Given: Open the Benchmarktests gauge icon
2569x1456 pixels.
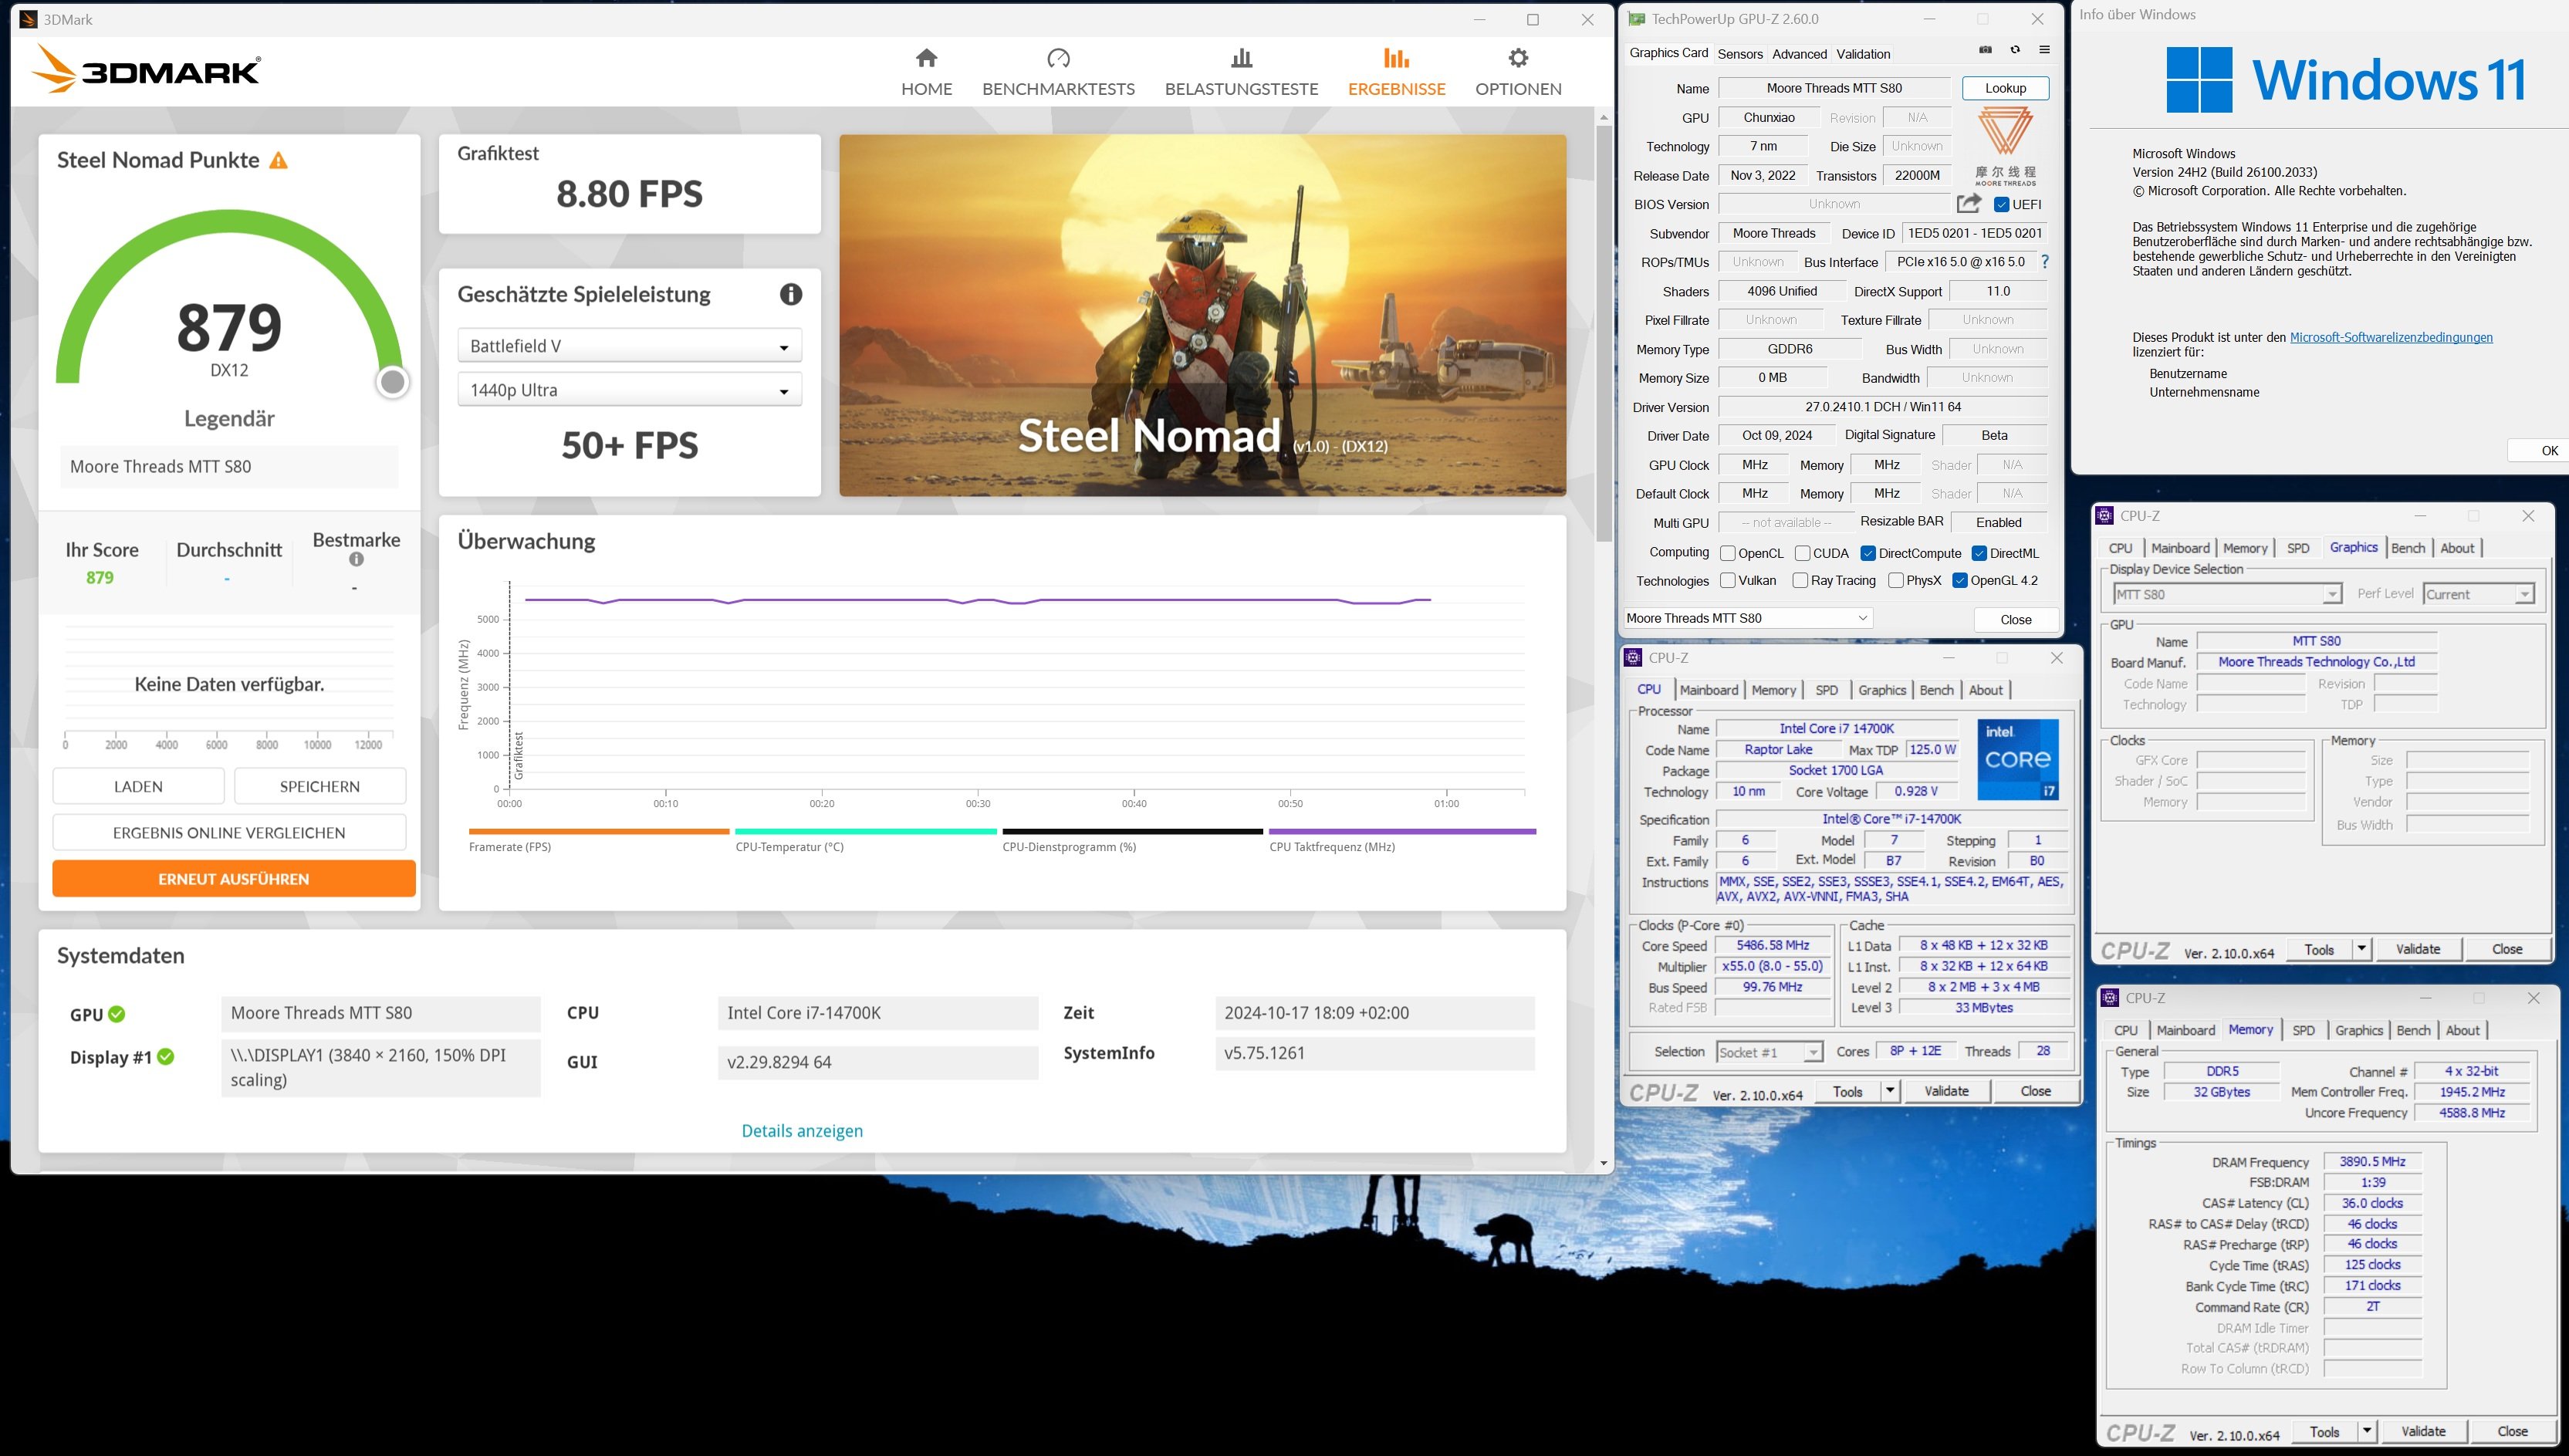Looking at the screenshot, I should pyautogui.click(x=1058, y=58).
